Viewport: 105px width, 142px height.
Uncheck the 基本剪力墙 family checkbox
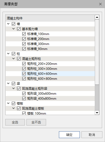(x=19, y=29)
